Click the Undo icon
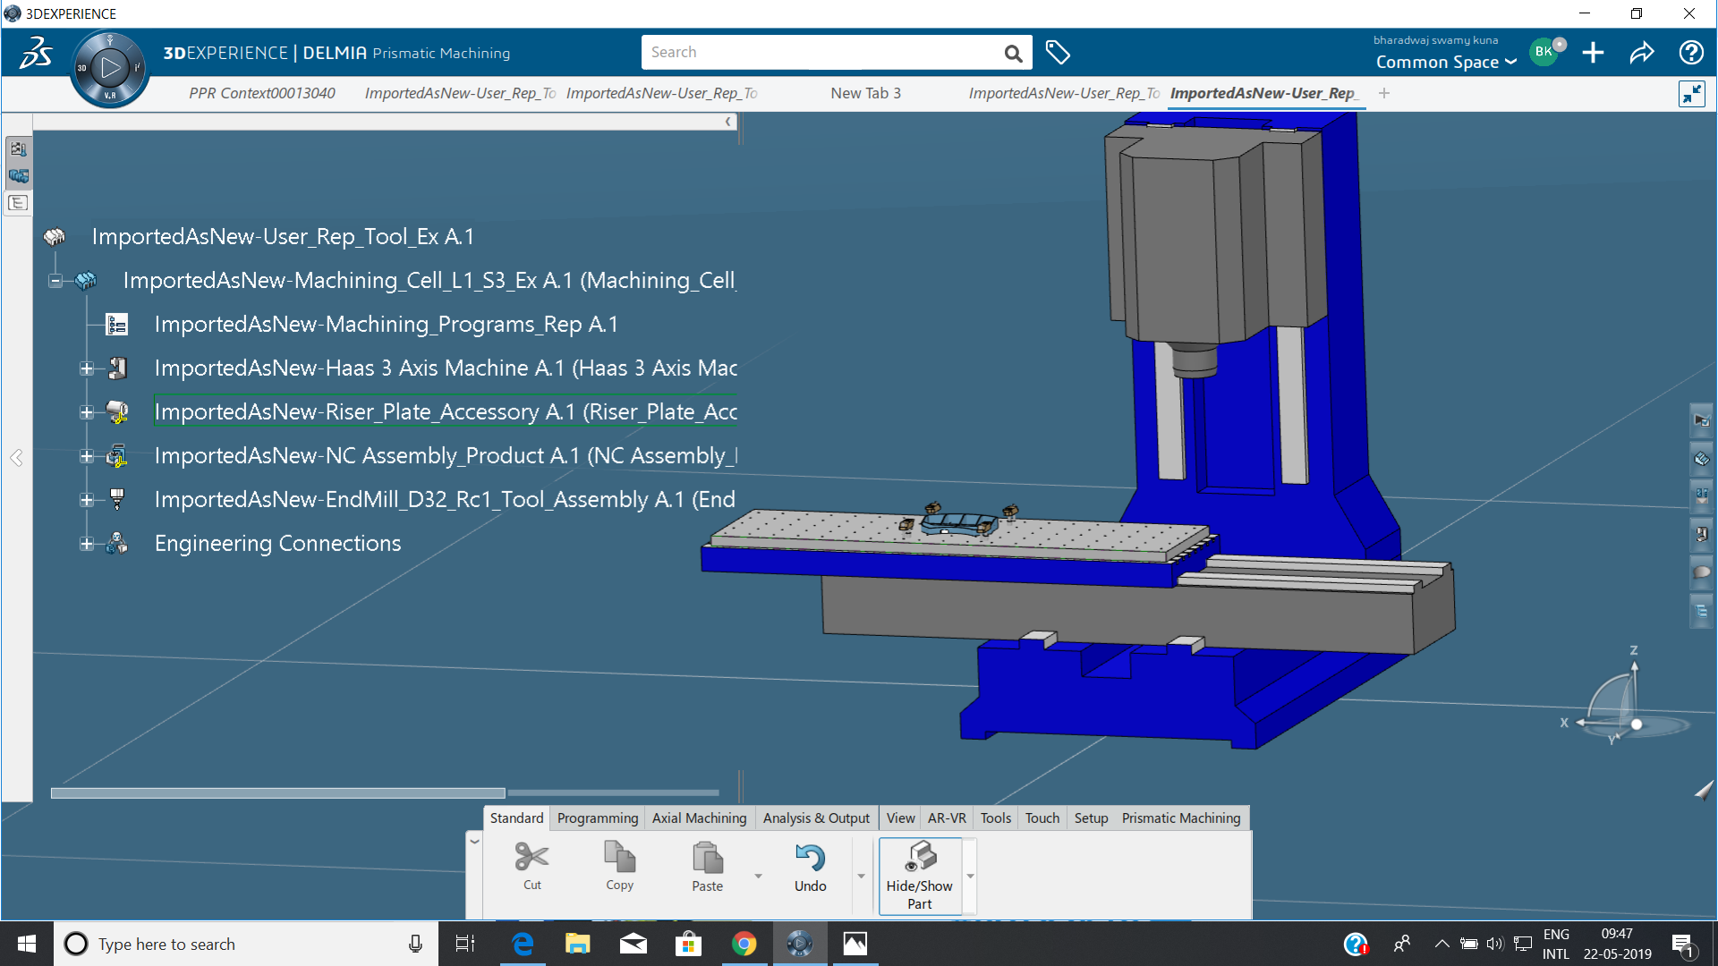This screenshot has height=966, width=1718. point(810,858)
